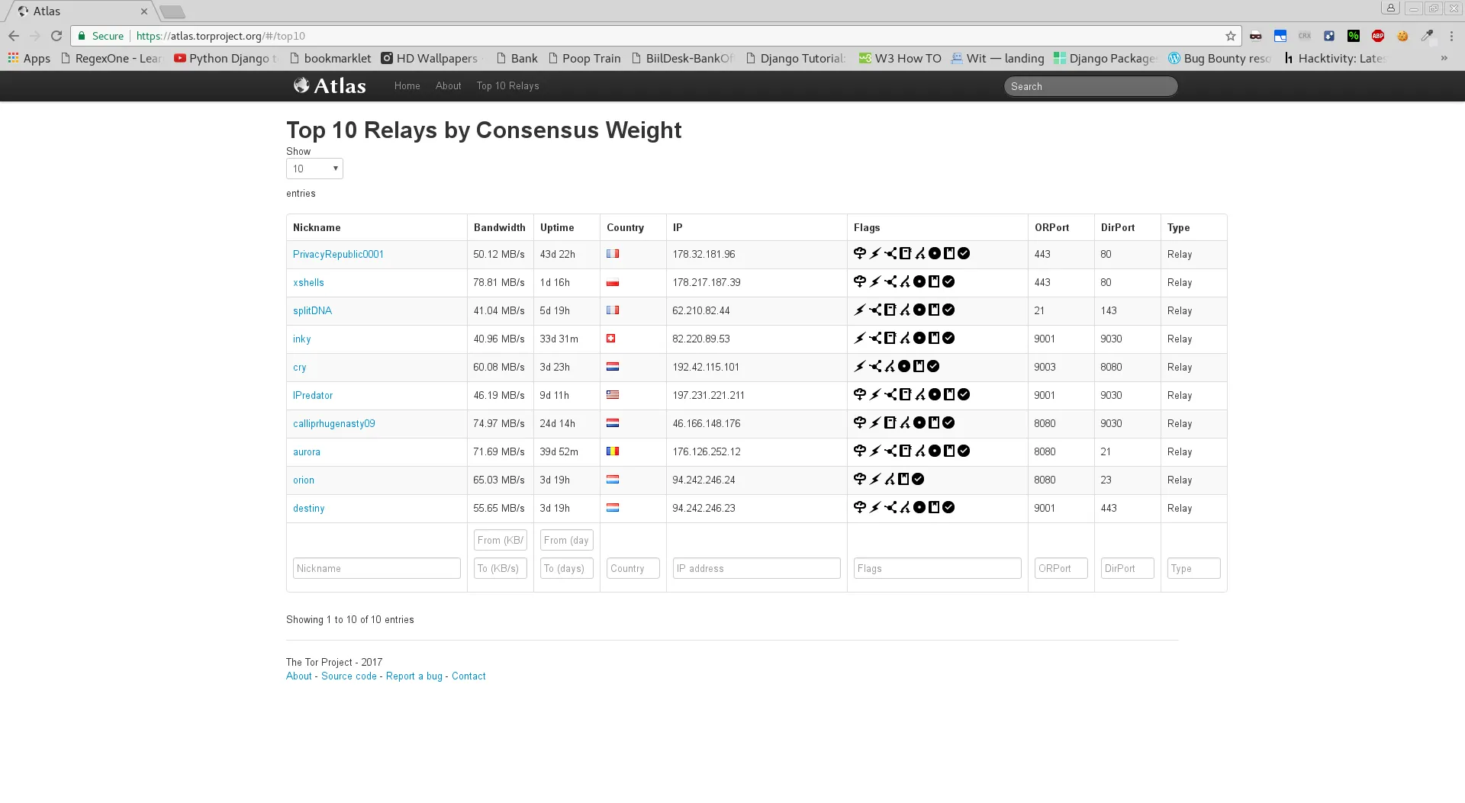Click the lightning Fast flag in splitDNA row

(x=860, y=310)
